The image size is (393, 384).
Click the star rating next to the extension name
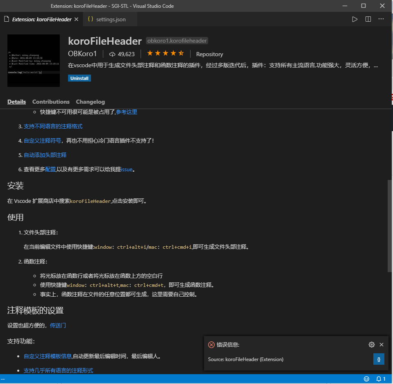[165, 53]
